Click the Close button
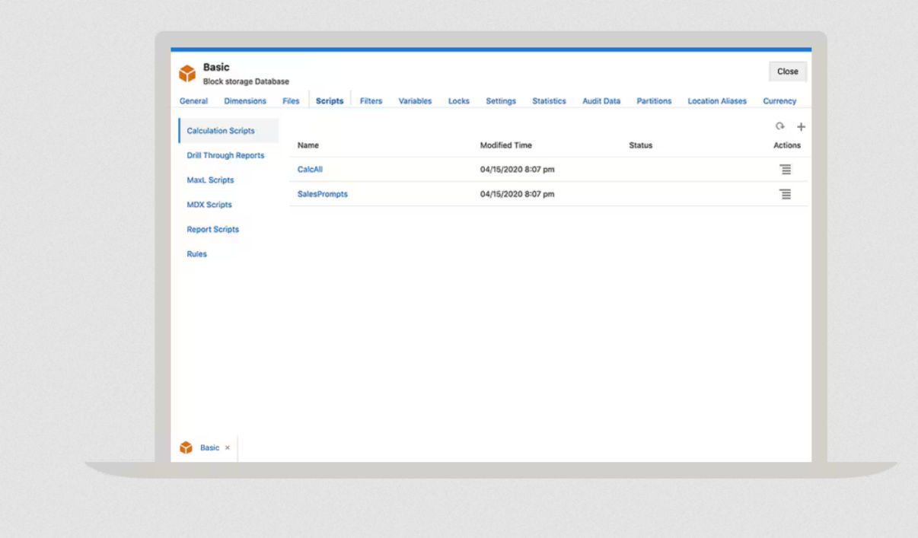This screenshot has width=918, height=538. tap(788, 71)
